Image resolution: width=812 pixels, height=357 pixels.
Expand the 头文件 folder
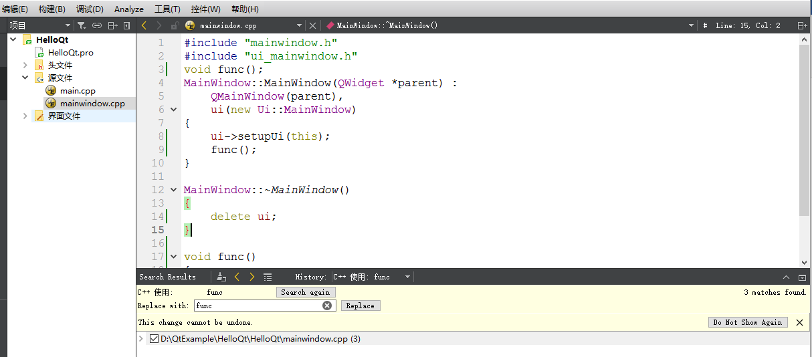25,65
